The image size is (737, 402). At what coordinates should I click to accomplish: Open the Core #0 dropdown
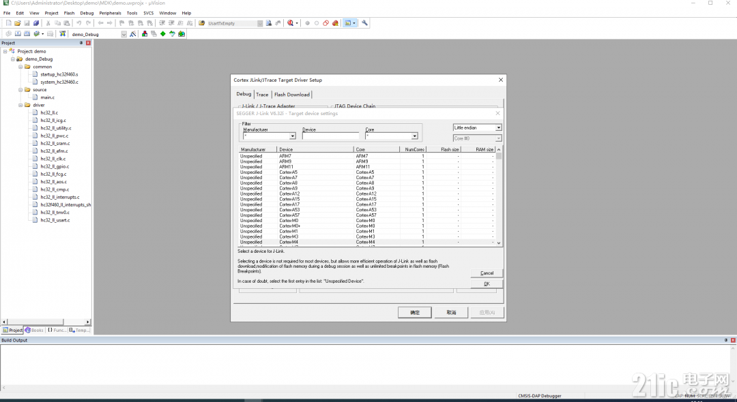(x=499, y=138)
